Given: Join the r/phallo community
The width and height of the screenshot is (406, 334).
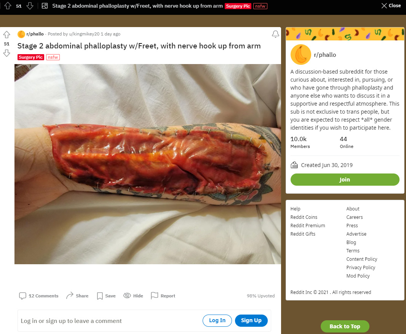Looking at the screenshot, I should tap(345, 180).
